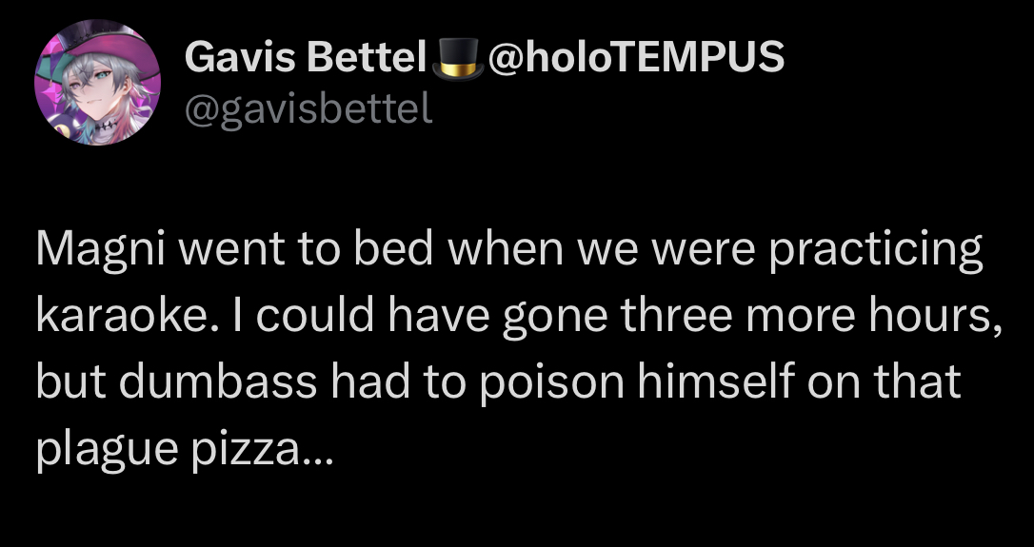Open the @gavisbettel handle
1034x547 pixels.
point(308,110)
